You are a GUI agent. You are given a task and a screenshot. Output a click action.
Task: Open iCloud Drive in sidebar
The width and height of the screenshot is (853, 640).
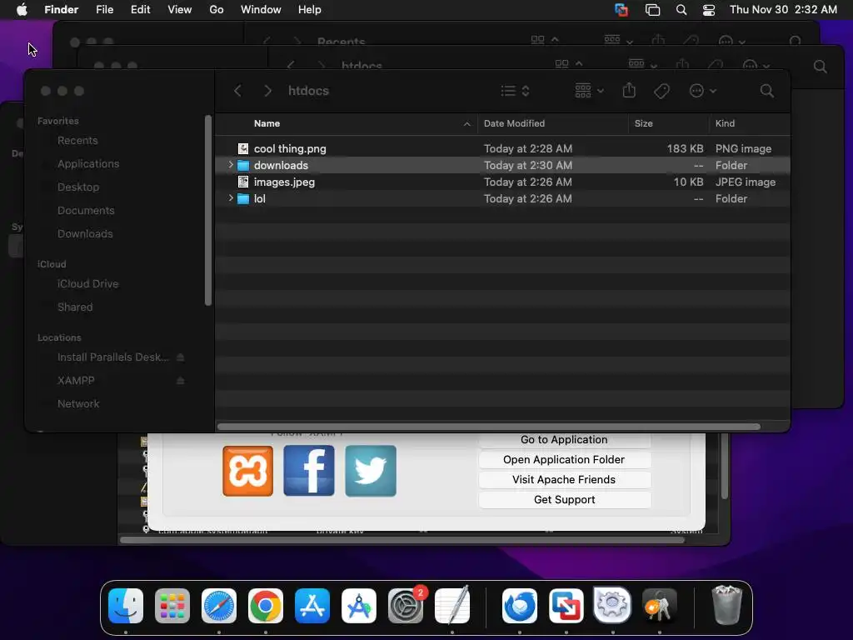(88, 284)
